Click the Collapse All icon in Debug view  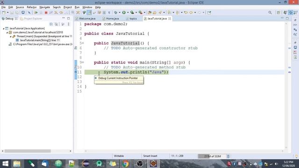point(51,24)
